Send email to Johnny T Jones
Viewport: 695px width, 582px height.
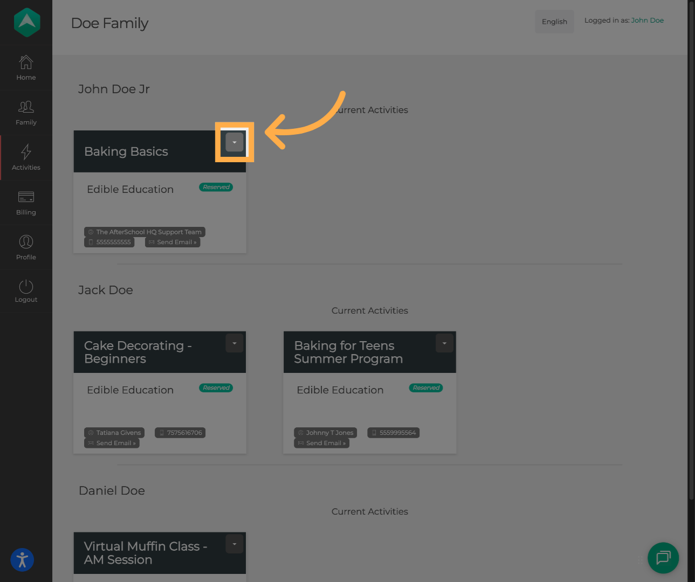pyautogui.click(x=322, y=443)
